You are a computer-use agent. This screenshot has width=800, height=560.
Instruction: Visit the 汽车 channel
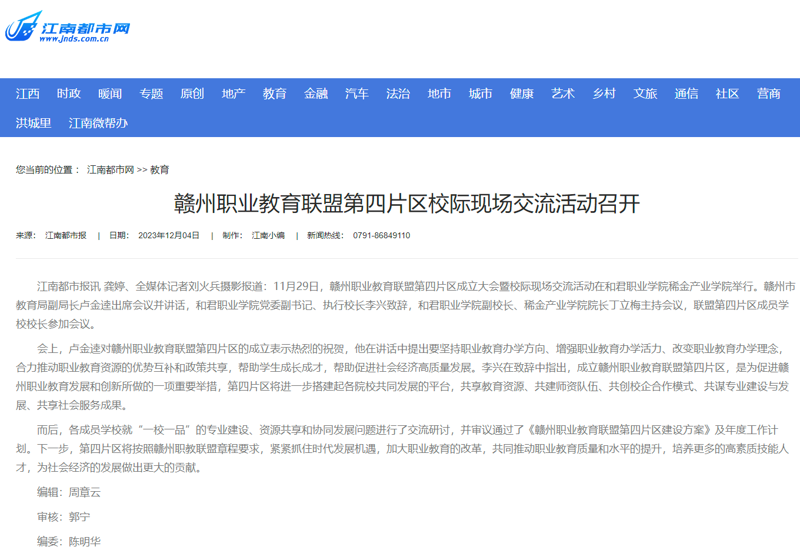coord(357,94)
